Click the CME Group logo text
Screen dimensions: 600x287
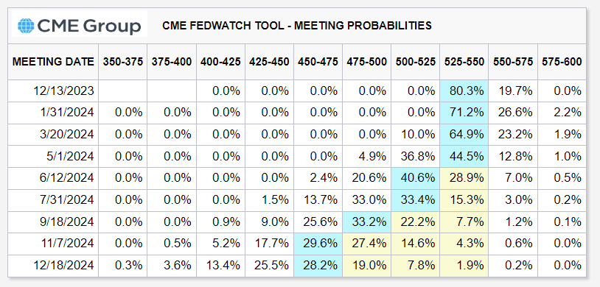tap(89, 26)
